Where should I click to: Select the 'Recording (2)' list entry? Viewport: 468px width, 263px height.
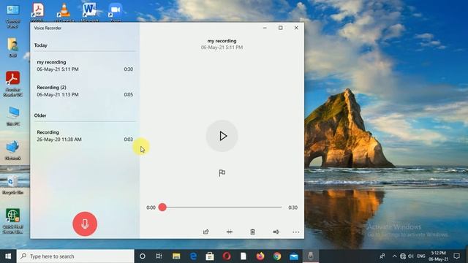pos(85,91)
